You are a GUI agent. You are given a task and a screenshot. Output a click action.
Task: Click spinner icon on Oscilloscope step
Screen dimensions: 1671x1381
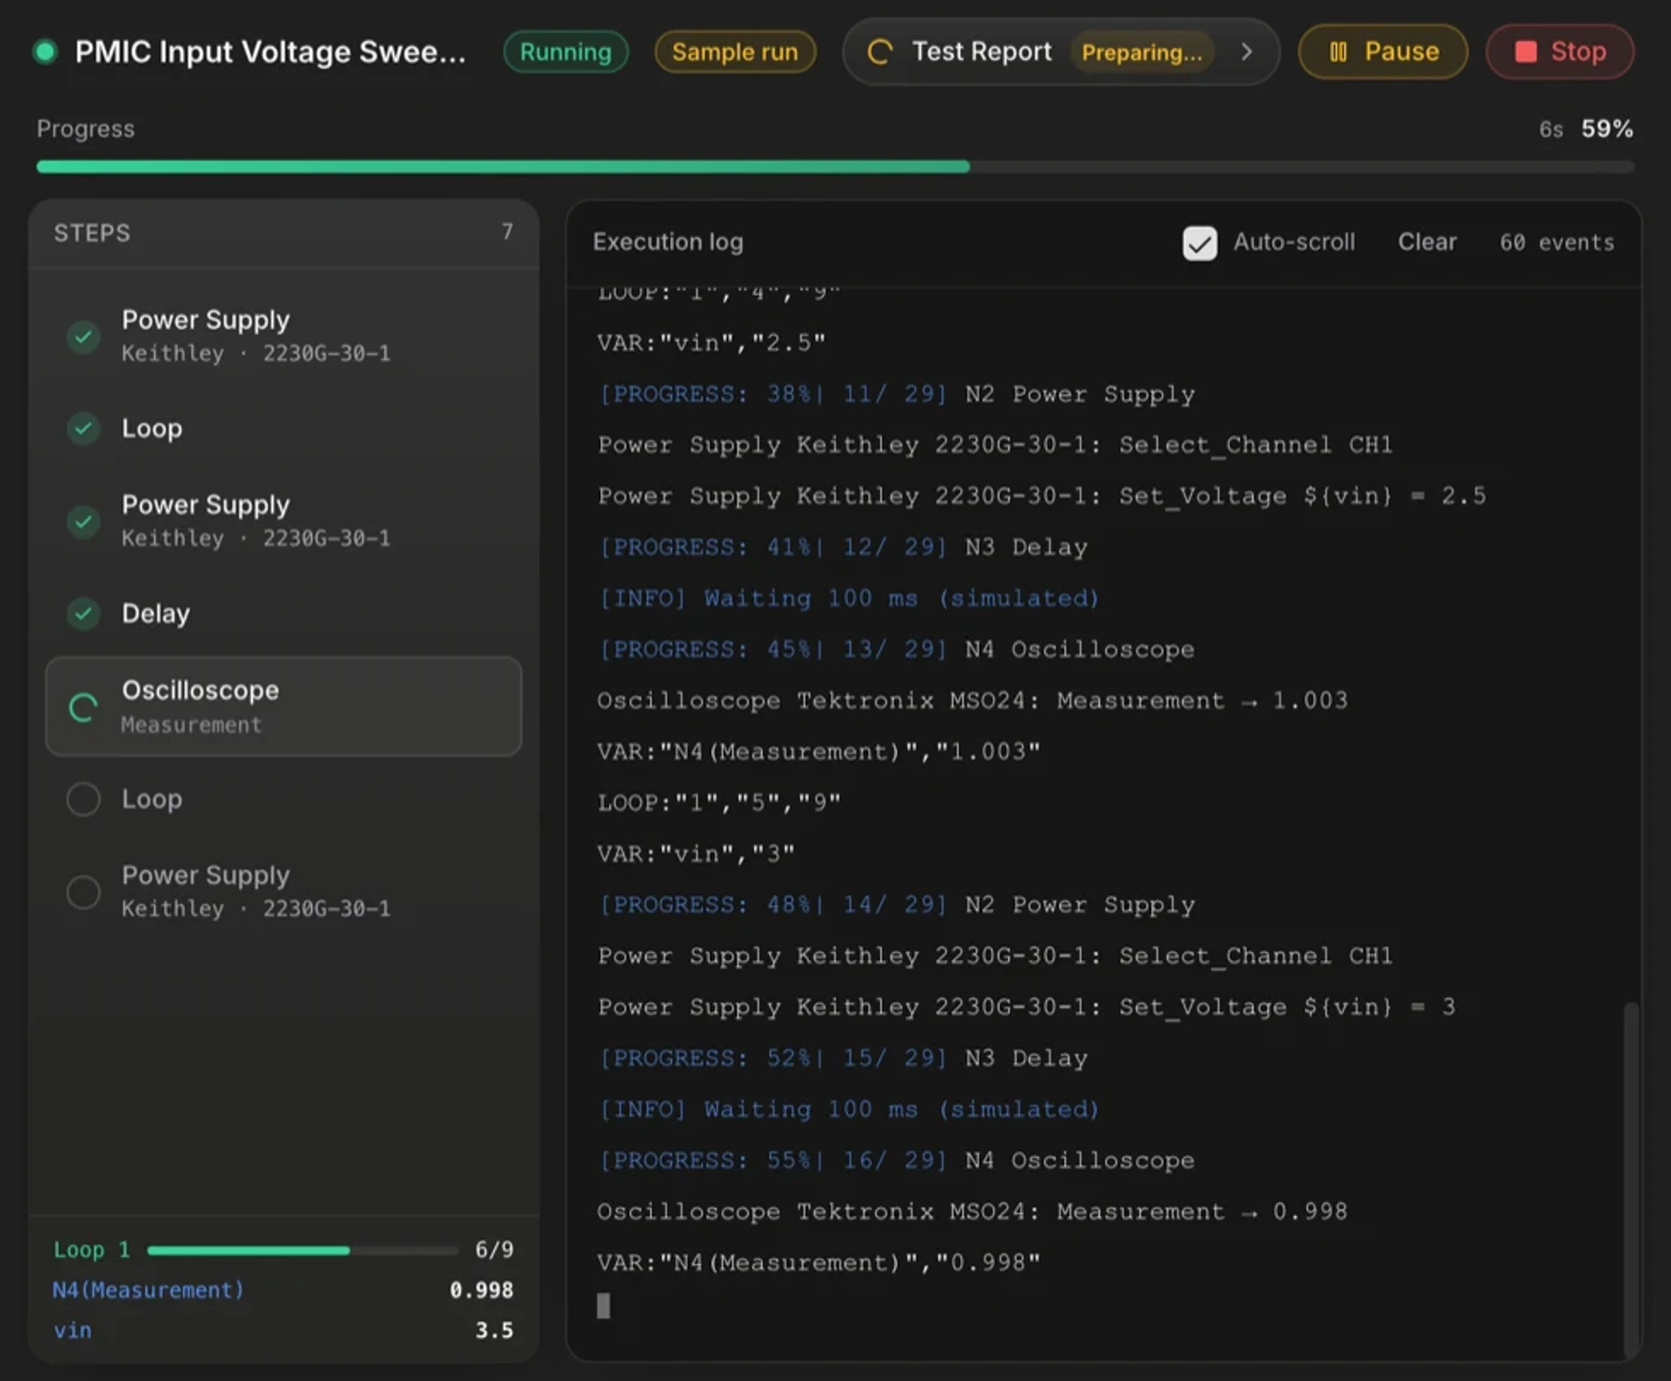click(84, 707)
